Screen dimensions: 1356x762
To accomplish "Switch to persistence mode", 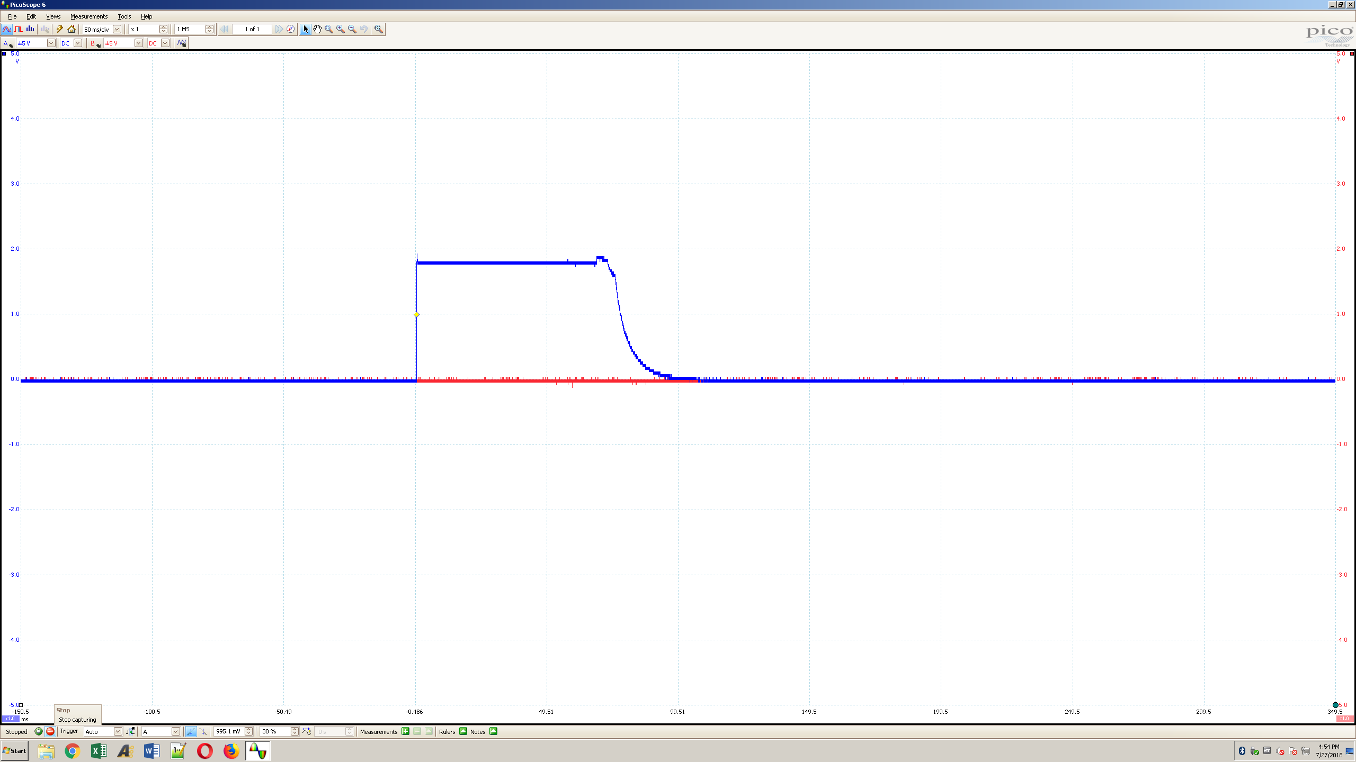I will point(19,29).
